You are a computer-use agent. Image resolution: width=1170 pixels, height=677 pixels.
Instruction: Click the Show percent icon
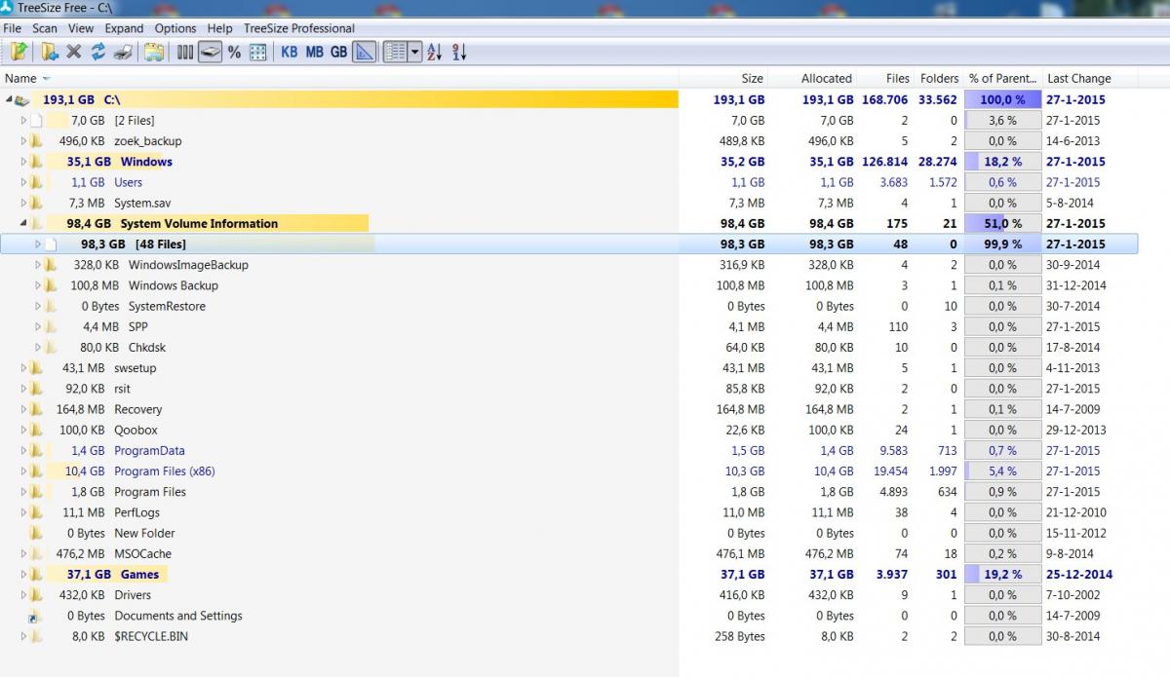click(234, 53)
